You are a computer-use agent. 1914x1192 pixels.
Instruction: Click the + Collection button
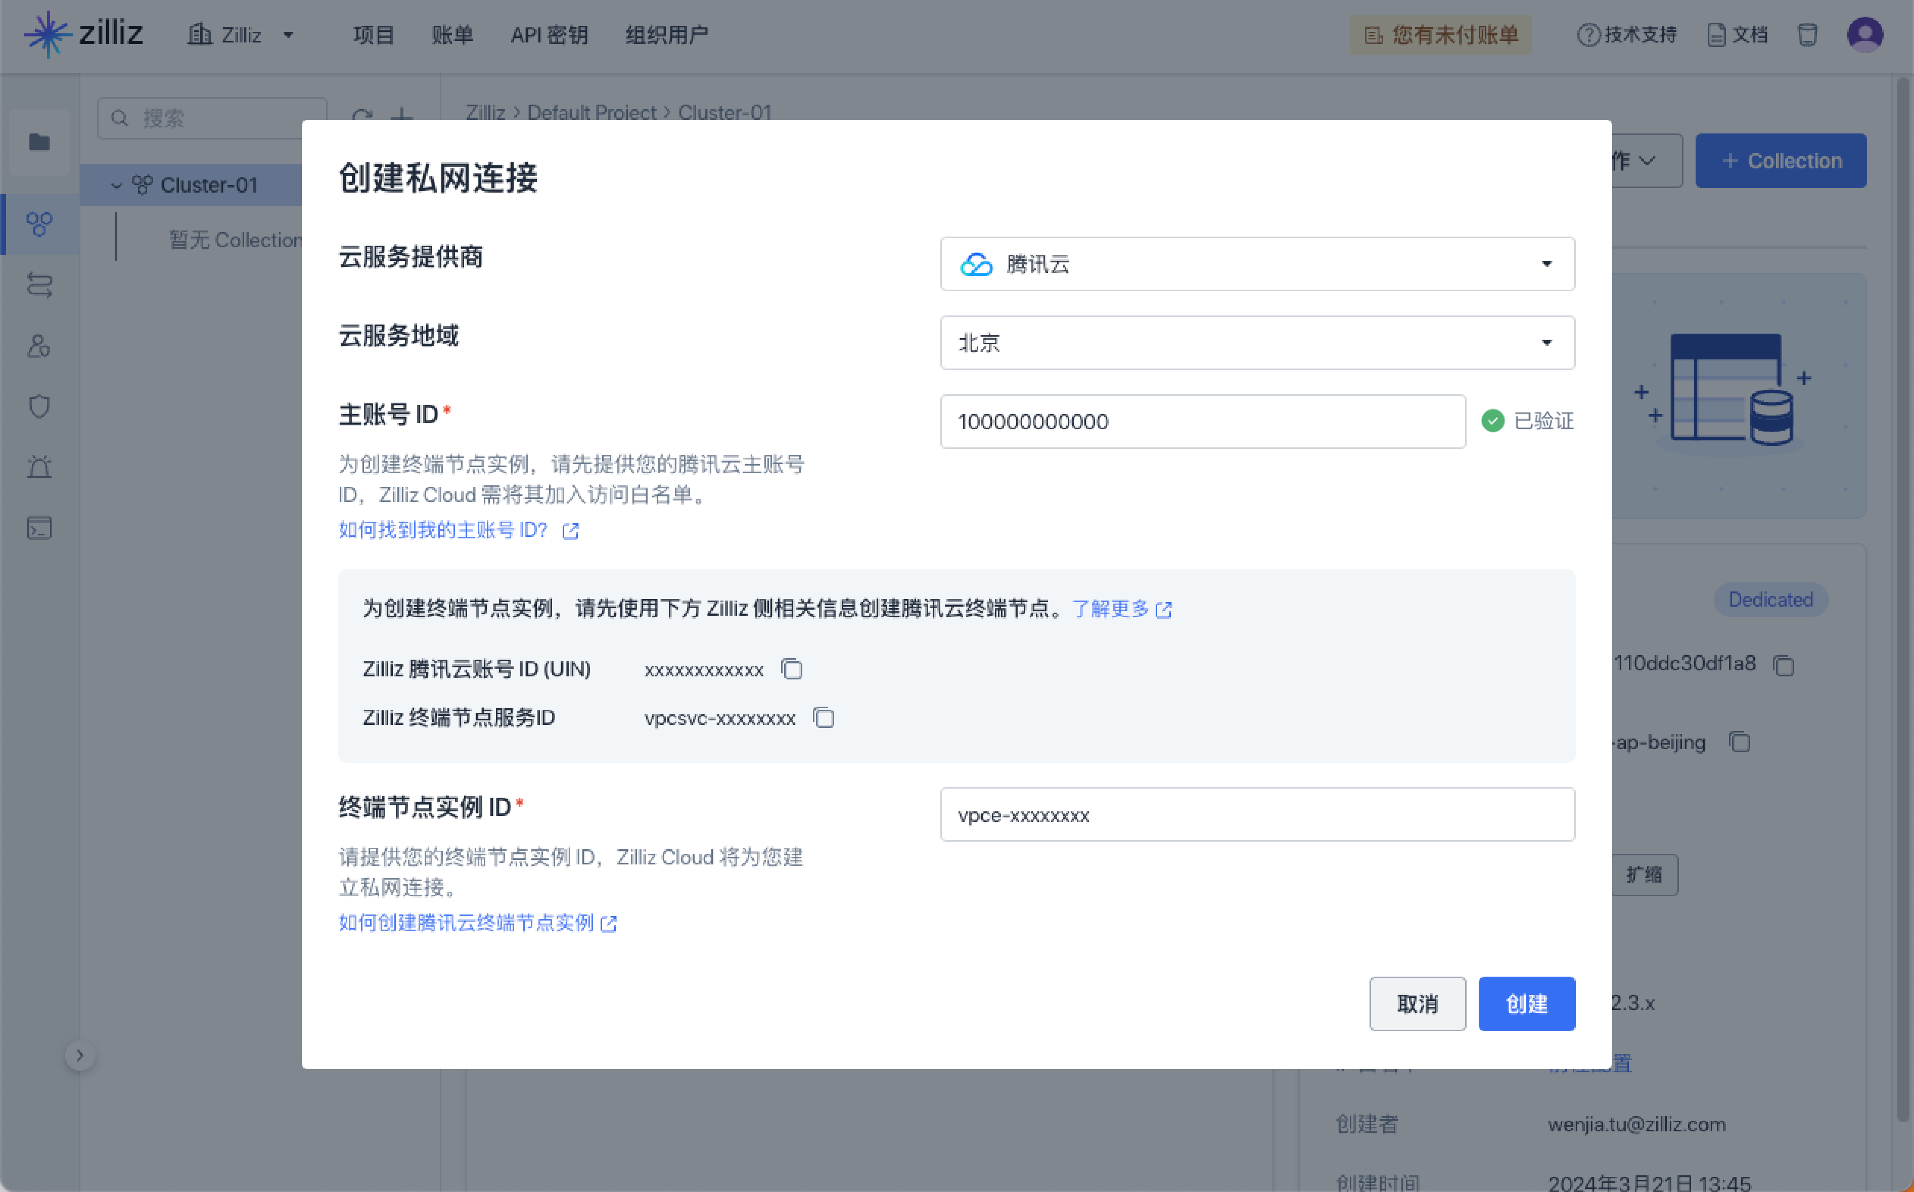click(x=1781, y=161)
